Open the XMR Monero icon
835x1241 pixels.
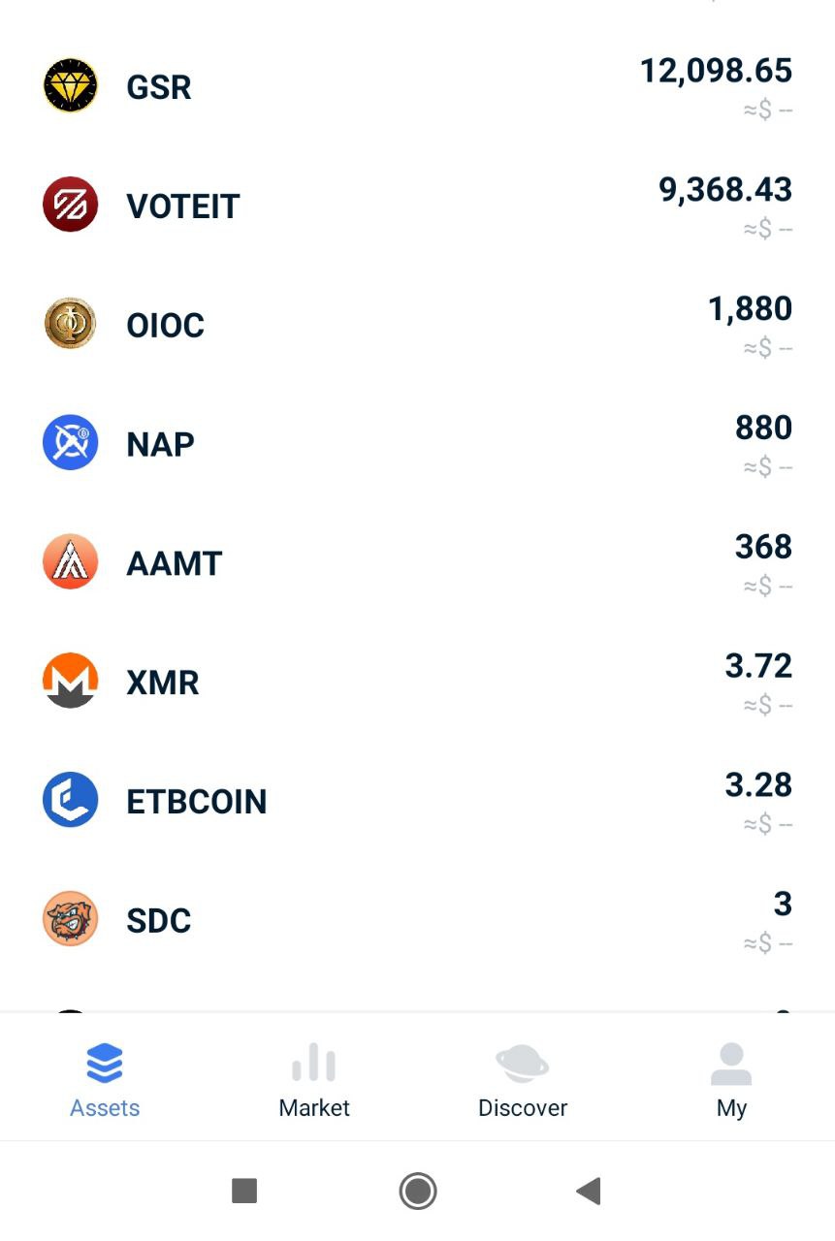tap(71, 681)
